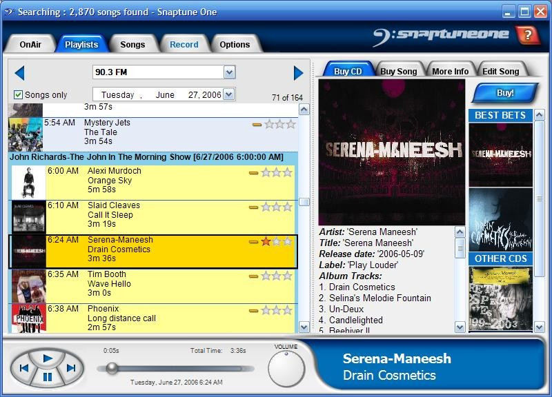552x397 pixels.
Task: Open the Serena-Maneesh Best Bets cover thumbnail
Action: tap(501, 154)
